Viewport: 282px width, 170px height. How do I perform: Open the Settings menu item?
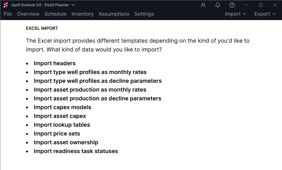click(x=144, y=14)
